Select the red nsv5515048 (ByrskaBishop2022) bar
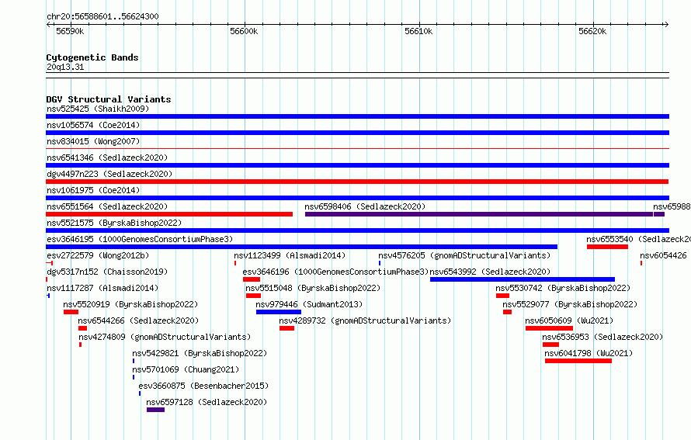The width and height of the screenshot is (691, 440). [253, 296]
